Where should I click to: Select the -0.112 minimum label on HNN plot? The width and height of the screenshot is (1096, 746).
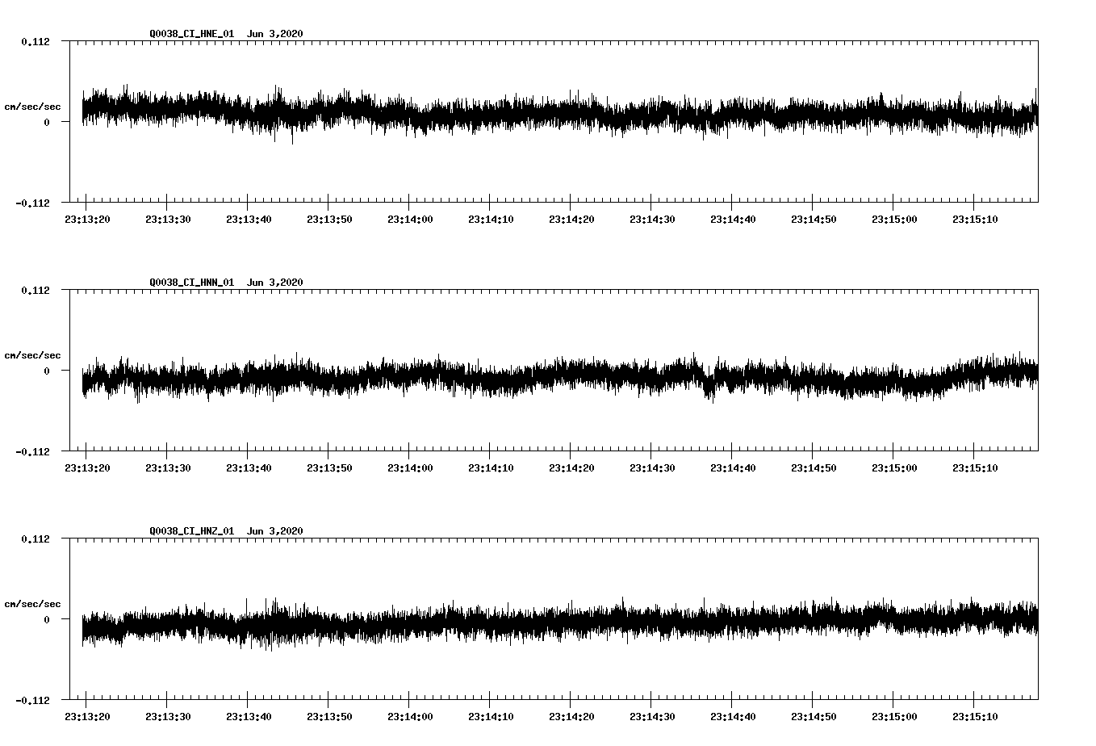click(32, 452)
